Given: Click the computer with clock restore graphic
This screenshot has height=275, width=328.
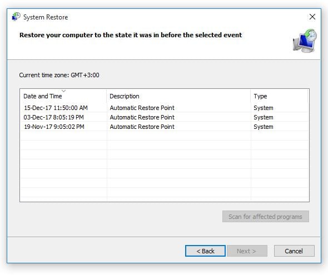Looking at the screenshot, I should [305, 41].
